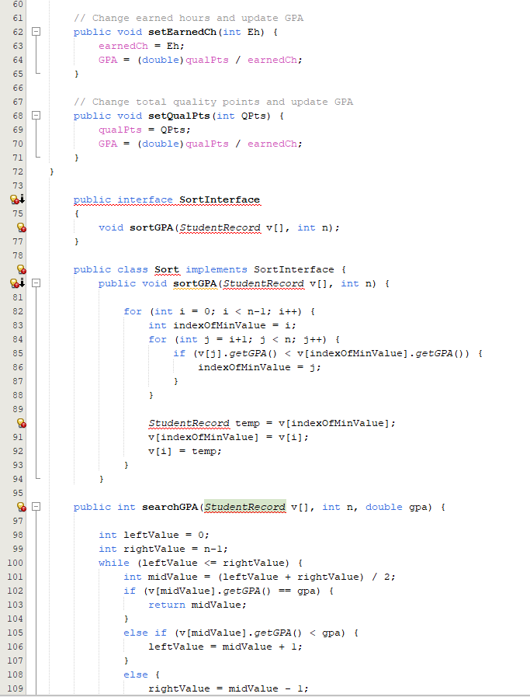The image size is (530, 697).
Task: Click line number 89 in the gutter
Action: tap(18, 409)
